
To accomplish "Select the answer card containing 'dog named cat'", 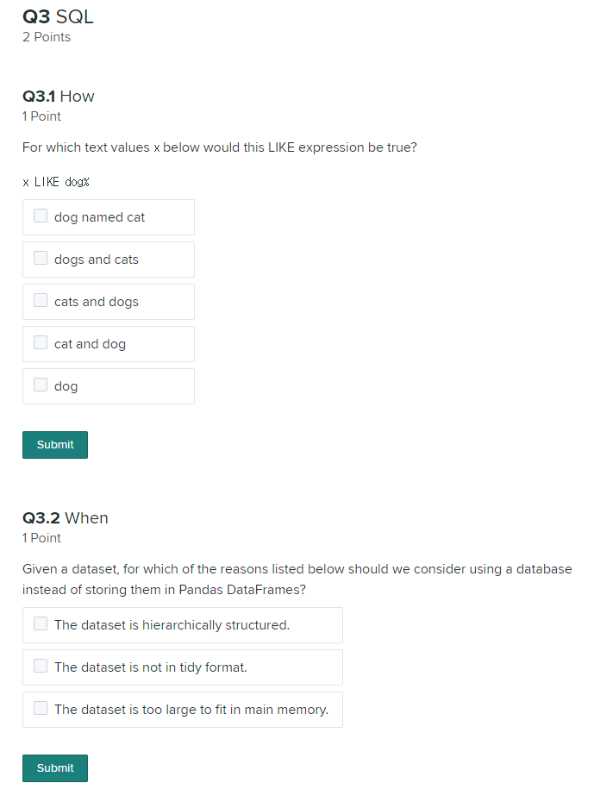I will [108, 216].
